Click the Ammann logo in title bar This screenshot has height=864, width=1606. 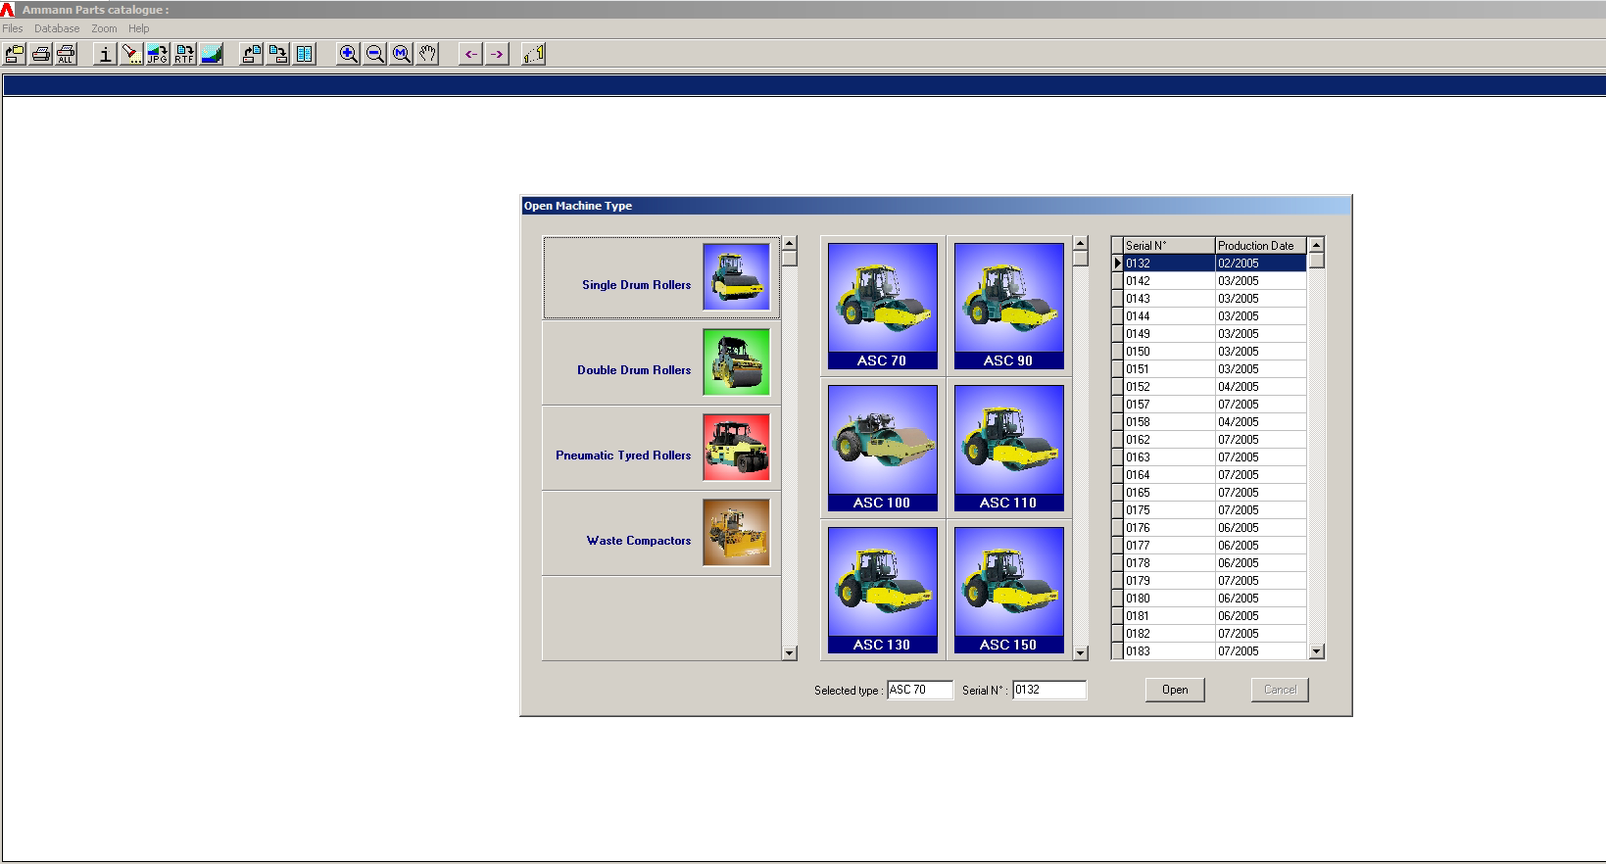8,10
